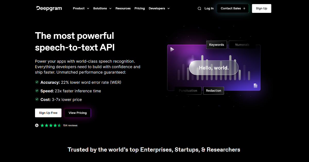The height and width of the screenshot is (162, 309).
Task: Open the 154 reviews link
Action: (70, 125)
